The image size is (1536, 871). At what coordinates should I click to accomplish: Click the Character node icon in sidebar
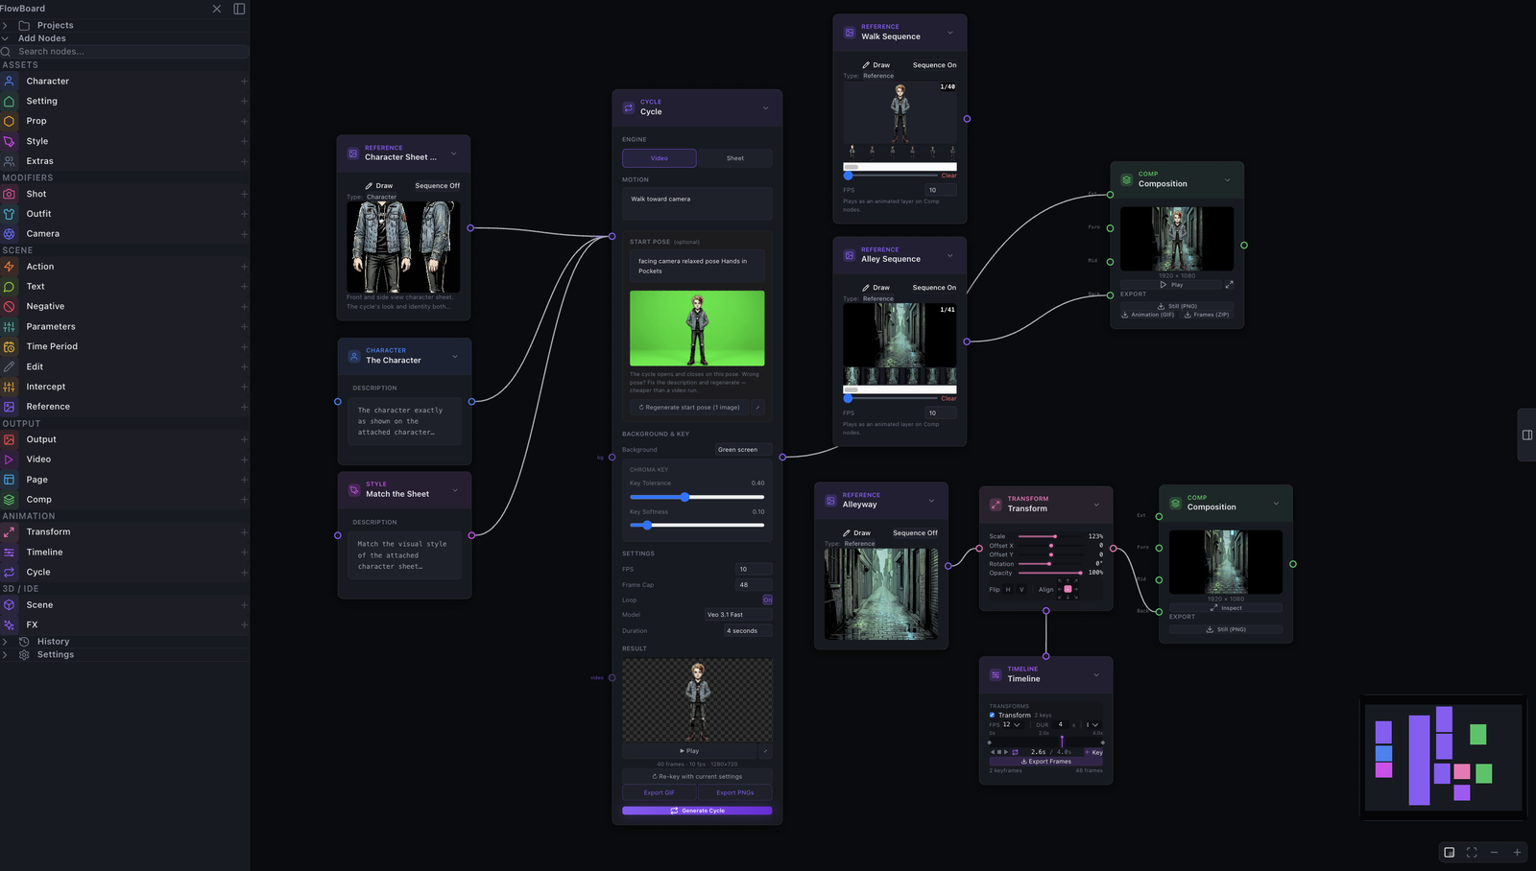(9, 82)
